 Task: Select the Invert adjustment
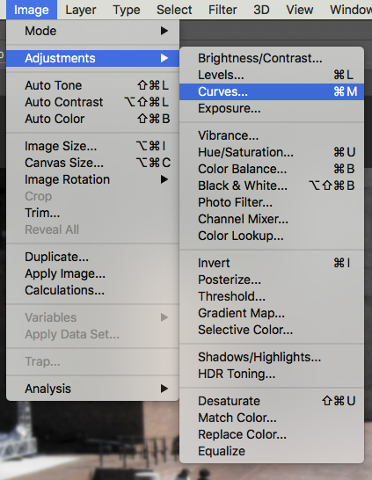pos(272,263)
